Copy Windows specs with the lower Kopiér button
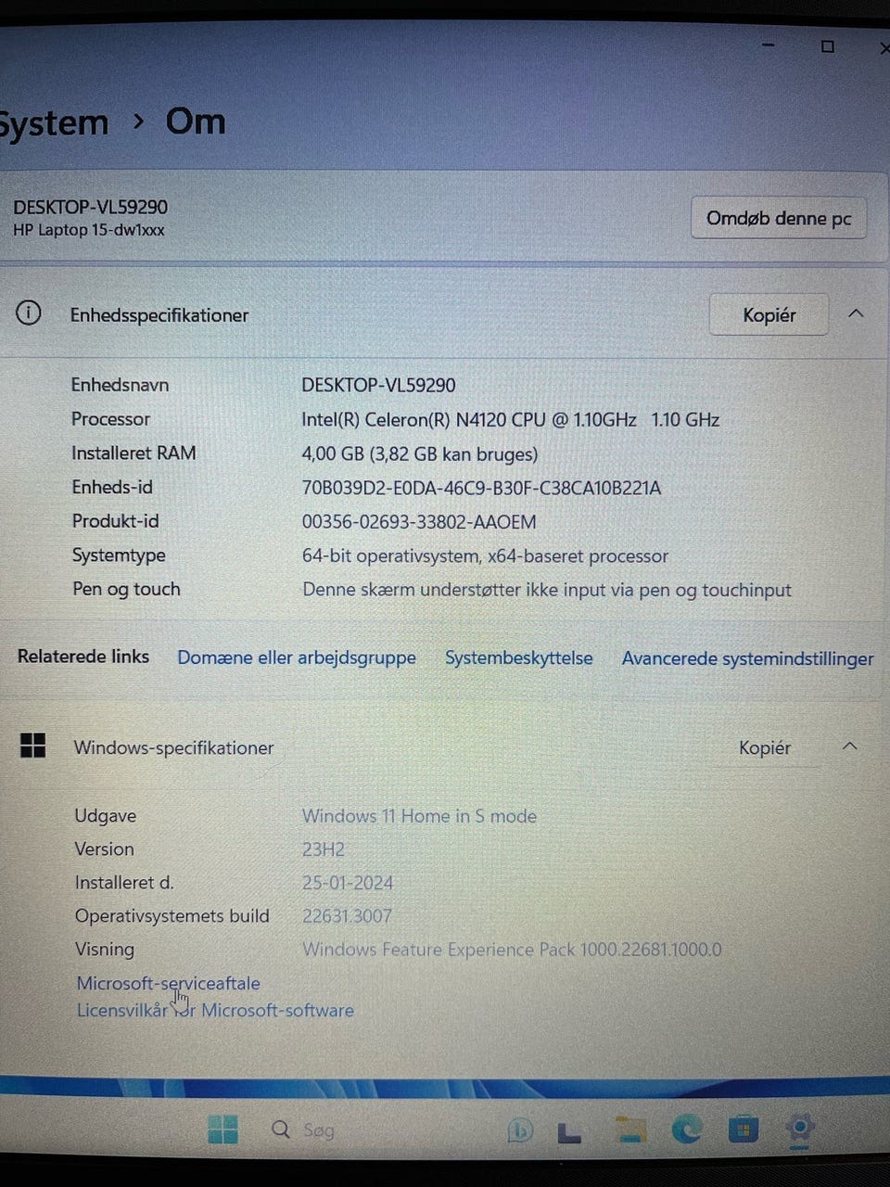Viewport: 890px width, 1187px height. 765,747
